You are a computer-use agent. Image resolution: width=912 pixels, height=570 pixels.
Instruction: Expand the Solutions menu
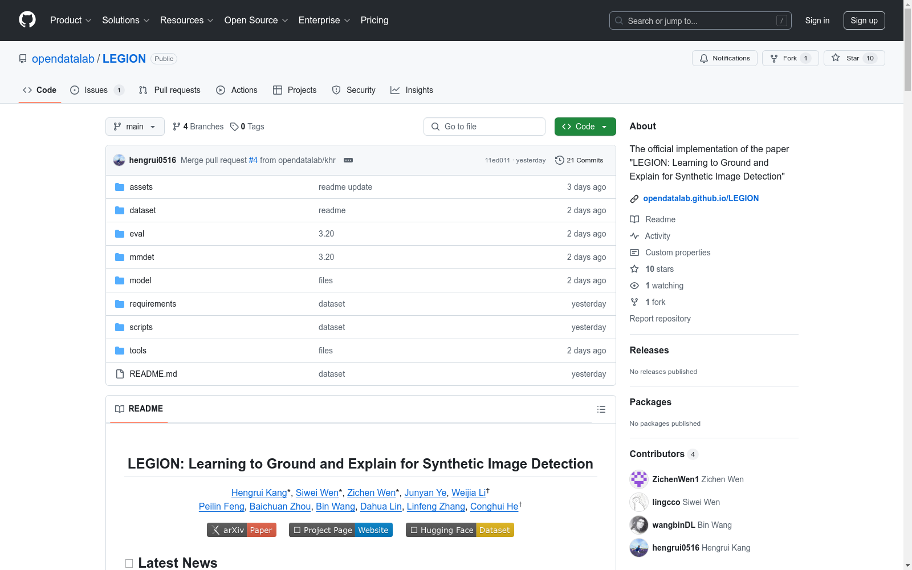[126, 21]
